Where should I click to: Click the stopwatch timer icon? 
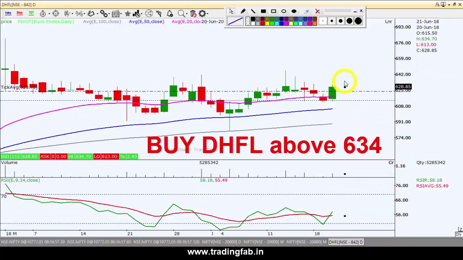coord(43,13)
